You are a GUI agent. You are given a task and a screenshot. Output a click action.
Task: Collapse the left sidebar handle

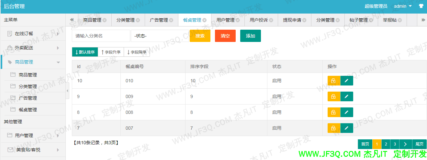(x=67, y=91)
